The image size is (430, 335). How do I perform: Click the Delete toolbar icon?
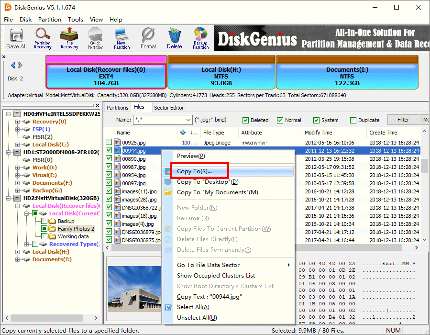(174, 39)
